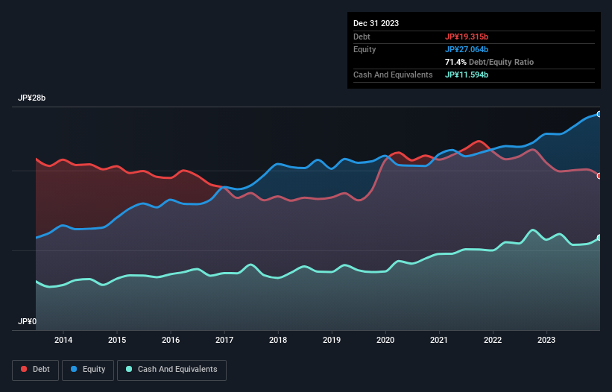The width and height of the screenshot is (612, 392).
Task: Click the JP¥19.315b debt value
Action: pyautogui.click(x=467, y=37)
